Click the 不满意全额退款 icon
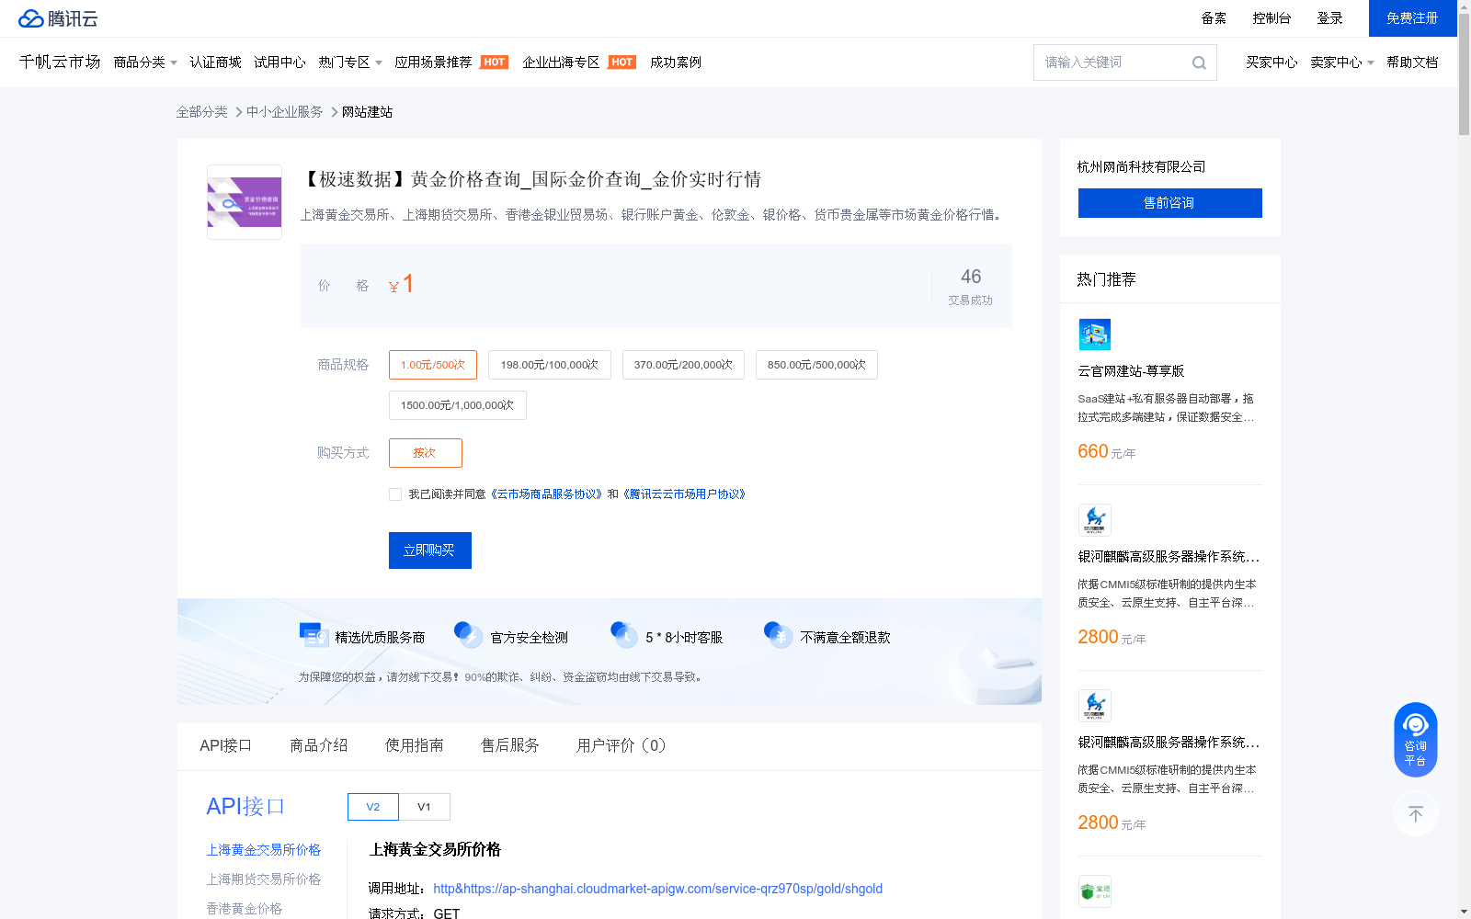1471x919 pixels. [779, 635]
